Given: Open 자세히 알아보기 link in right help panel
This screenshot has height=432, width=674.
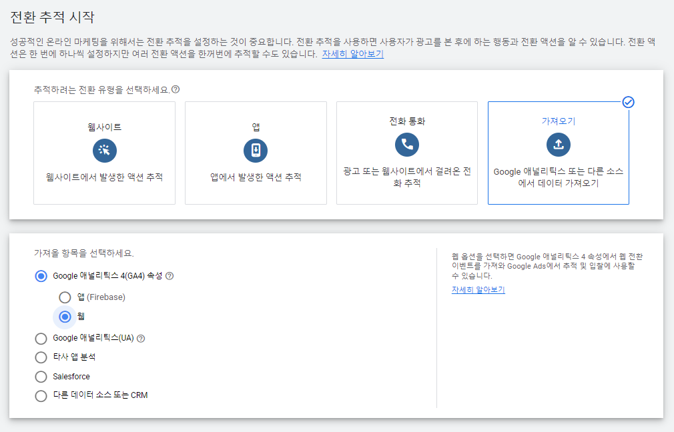Looking at the screenshot, I should (x=478, y=289).
